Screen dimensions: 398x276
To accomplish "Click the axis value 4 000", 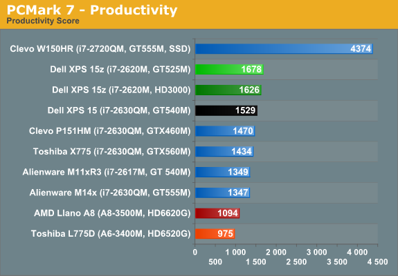I will click(357, 253).
